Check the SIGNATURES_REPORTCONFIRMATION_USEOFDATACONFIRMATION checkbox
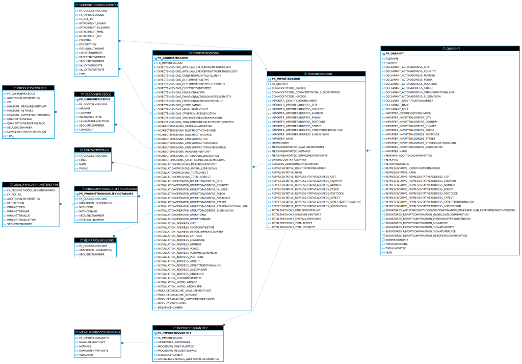 point(384,235)
